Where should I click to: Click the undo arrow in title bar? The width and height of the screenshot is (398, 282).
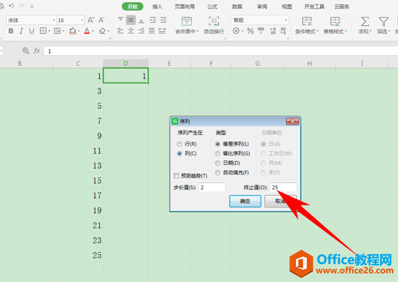(x=11, y=6)
